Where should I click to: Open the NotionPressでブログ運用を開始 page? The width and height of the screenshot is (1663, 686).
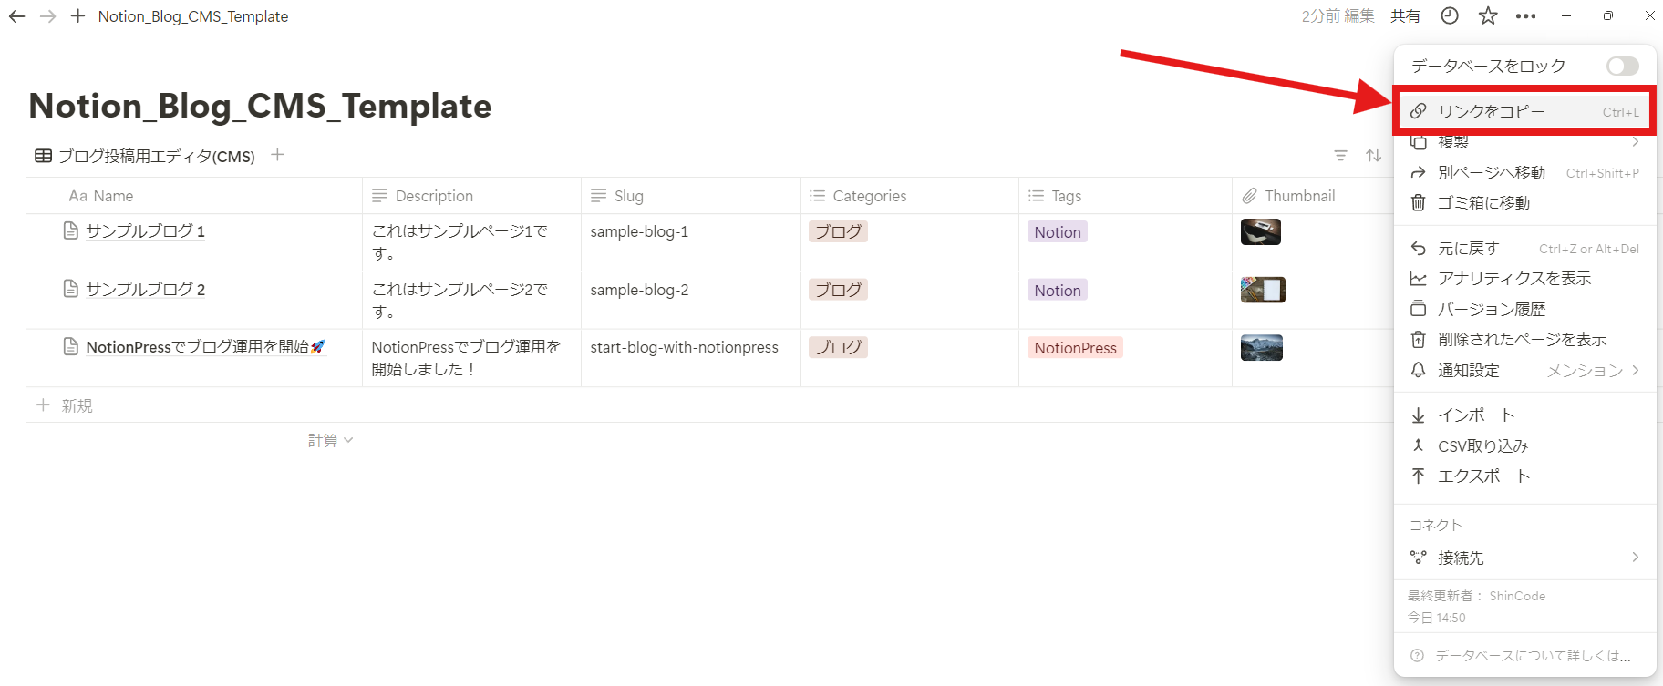197,347
